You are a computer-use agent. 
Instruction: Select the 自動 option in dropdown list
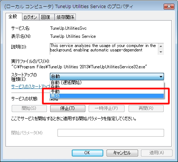pos(107,87)
